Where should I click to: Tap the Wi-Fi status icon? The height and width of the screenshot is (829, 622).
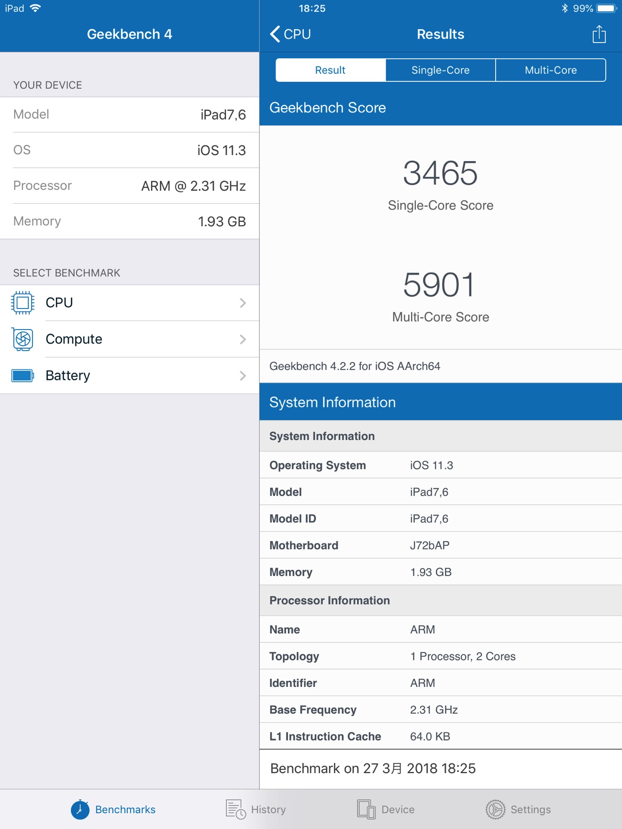pyautogui.click(x=35, y=8)
